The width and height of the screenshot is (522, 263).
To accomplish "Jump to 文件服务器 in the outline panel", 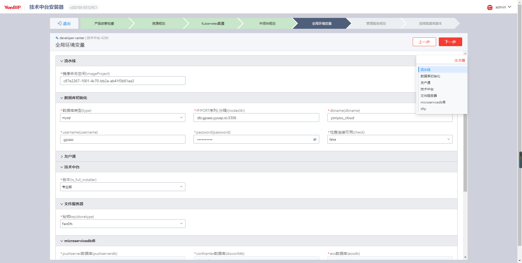I will [429, 96].
